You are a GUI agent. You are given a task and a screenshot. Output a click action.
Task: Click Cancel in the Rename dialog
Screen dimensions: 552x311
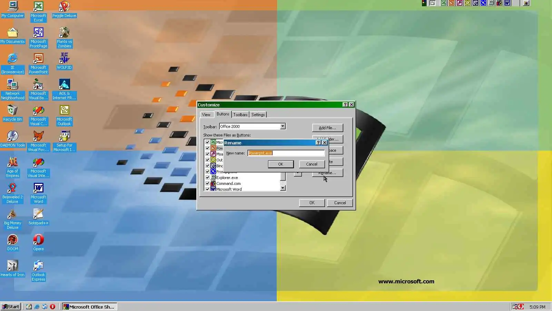click(312, 164)
